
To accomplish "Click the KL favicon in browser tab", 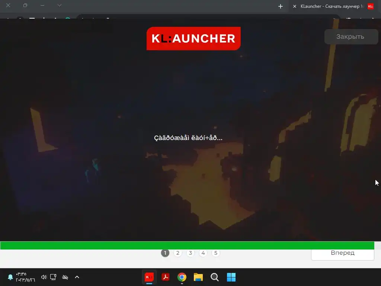I will 371,6.
